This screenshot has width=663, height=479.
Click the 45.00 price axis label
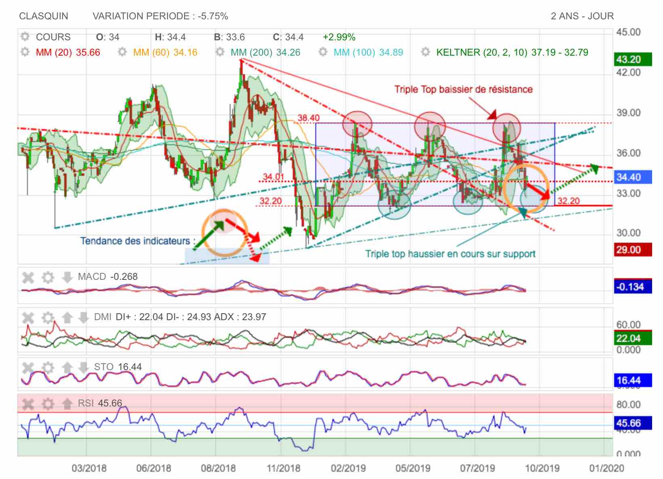628,32
